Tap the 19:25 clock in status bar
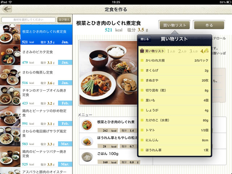Screen dimensions: 232x174 point(116,2)
